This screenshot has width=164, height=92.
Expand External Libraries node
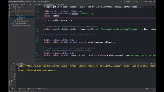click(x=12, y=23)
